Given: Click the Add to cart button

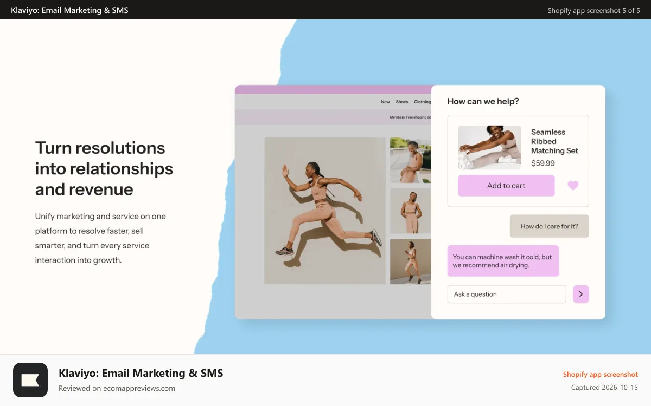Looking at the screenshot, I should point(506,186).
